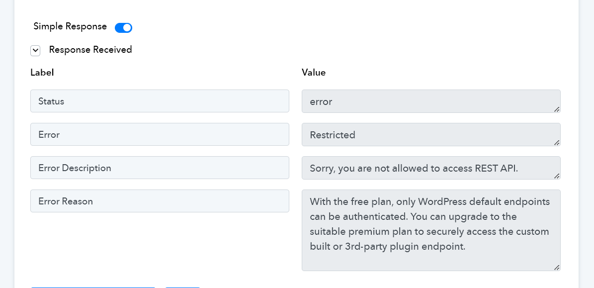Click the wide blue button at the bottom edge
594x288 pixels.
pyautogui.click(x=93, y=287)
